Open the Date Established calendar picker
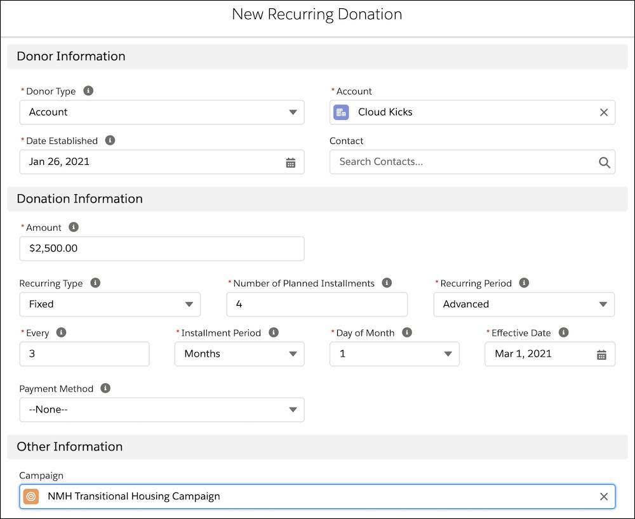635x519 pixels. [291, 162]
